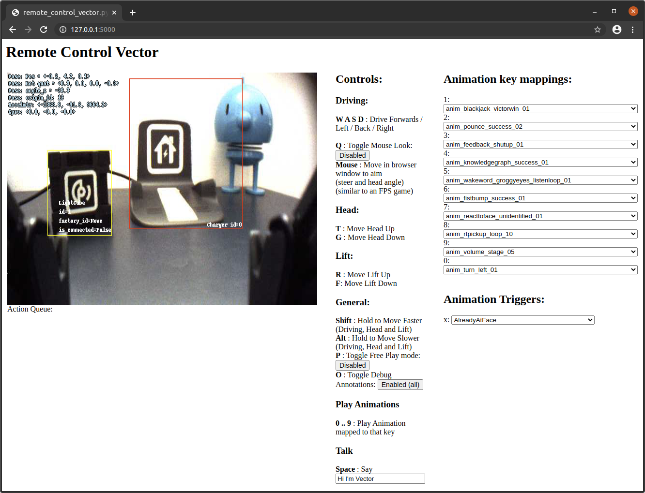Click 'R : Move Lift Up' text

coord(363,275)
